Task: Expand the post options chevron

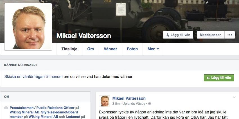Action: coord(234,97)
